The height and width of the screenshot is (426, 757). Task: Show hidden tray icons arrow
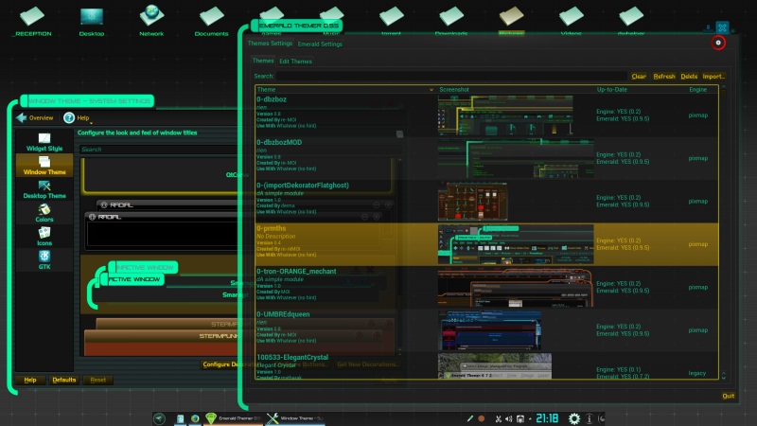530,418
